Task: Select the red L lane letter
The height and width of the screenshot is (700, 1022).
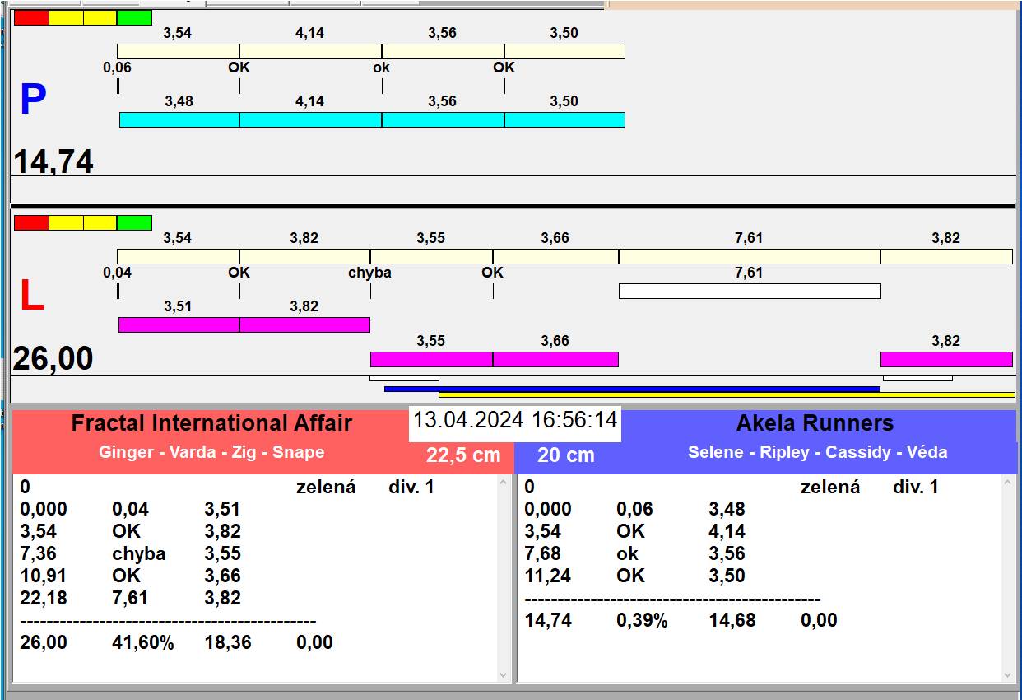Action: (x=31, y=296)
